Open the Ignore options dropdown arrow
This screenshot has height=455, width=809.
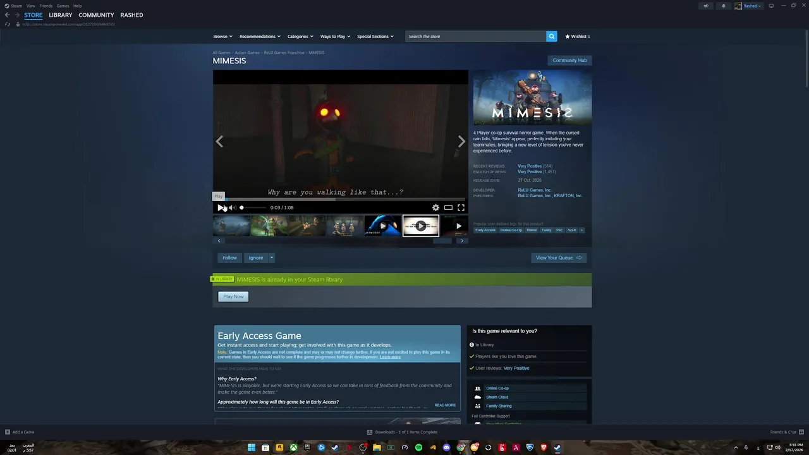point(272,258)
